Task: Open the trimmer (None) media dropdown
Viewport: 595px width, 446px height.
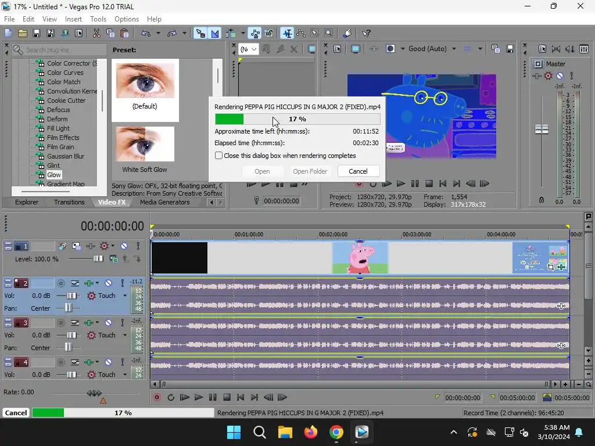Action: click(249, 49)
